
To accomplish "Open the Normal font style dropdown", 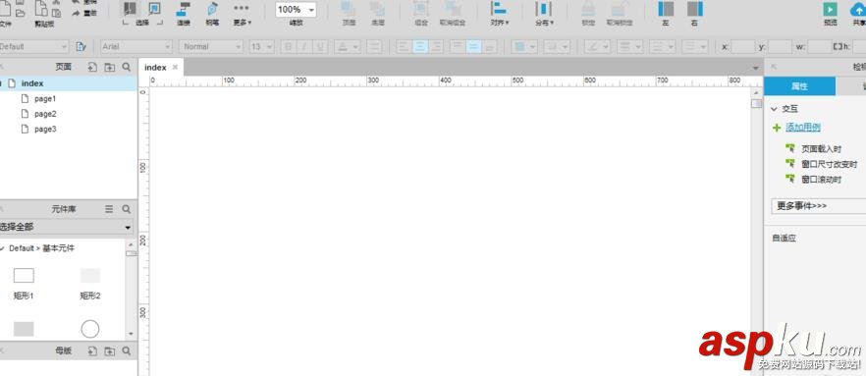I will tap(211, 47).
